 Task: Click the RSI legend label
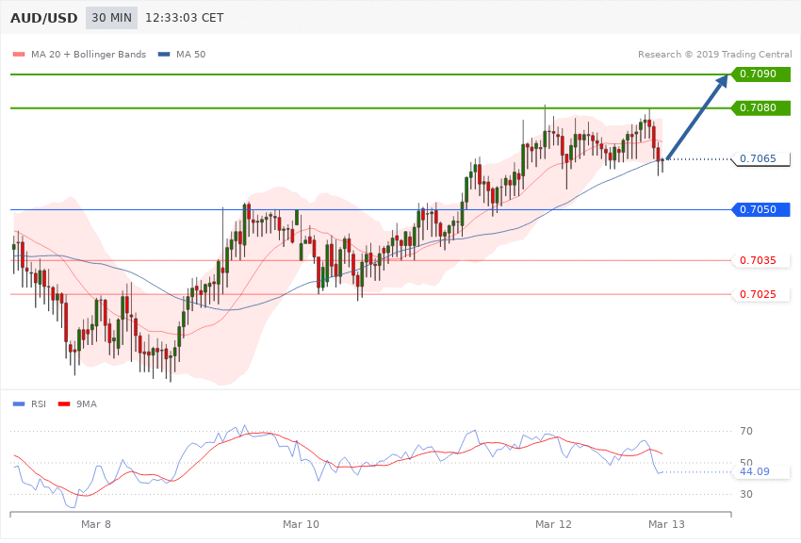(39, 404)
